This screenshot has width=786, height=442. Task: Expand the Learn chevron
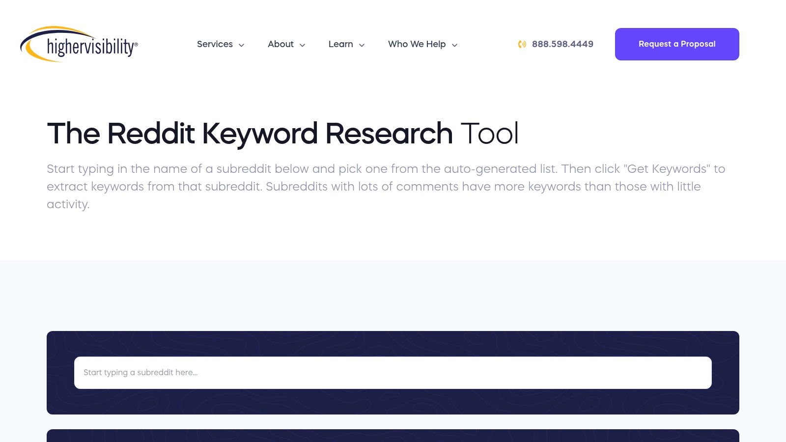pos(362,45)
